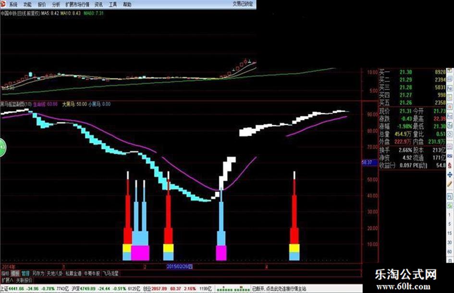Viewport: 454px width, 293px height.
Task: Click the 创业 index value 2857.89
Action: click(159, 289)
